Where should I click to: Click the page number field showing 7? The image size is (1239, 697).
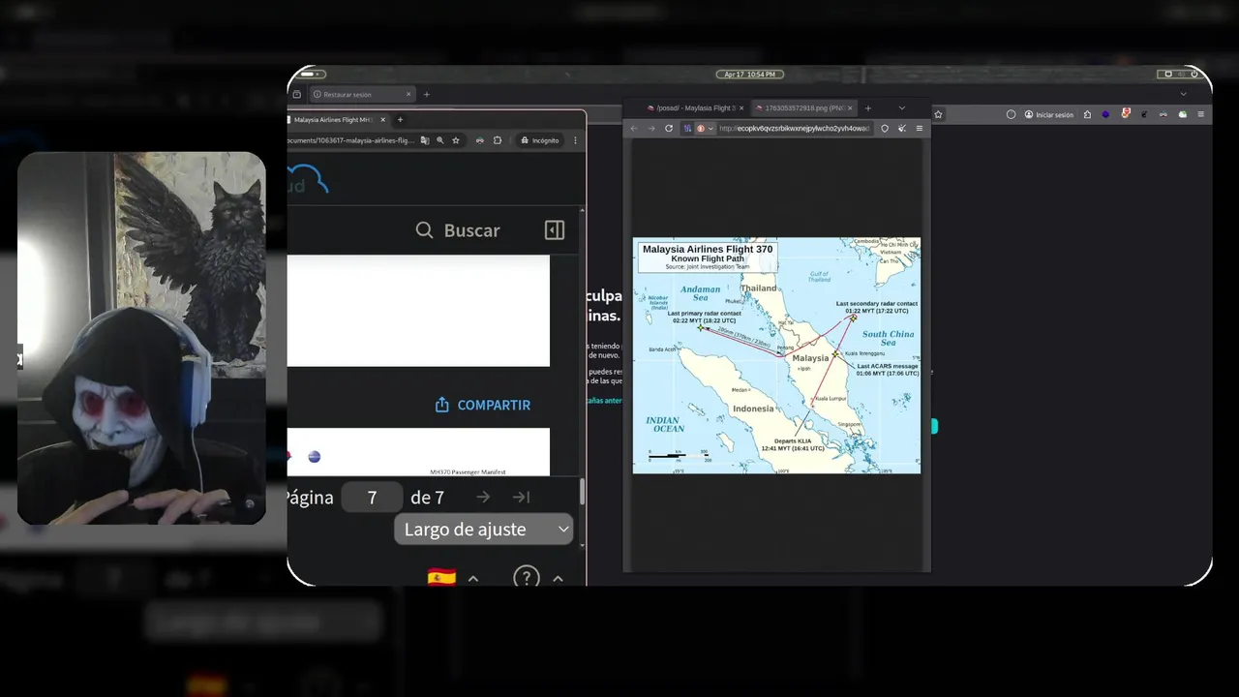[372, 498]
